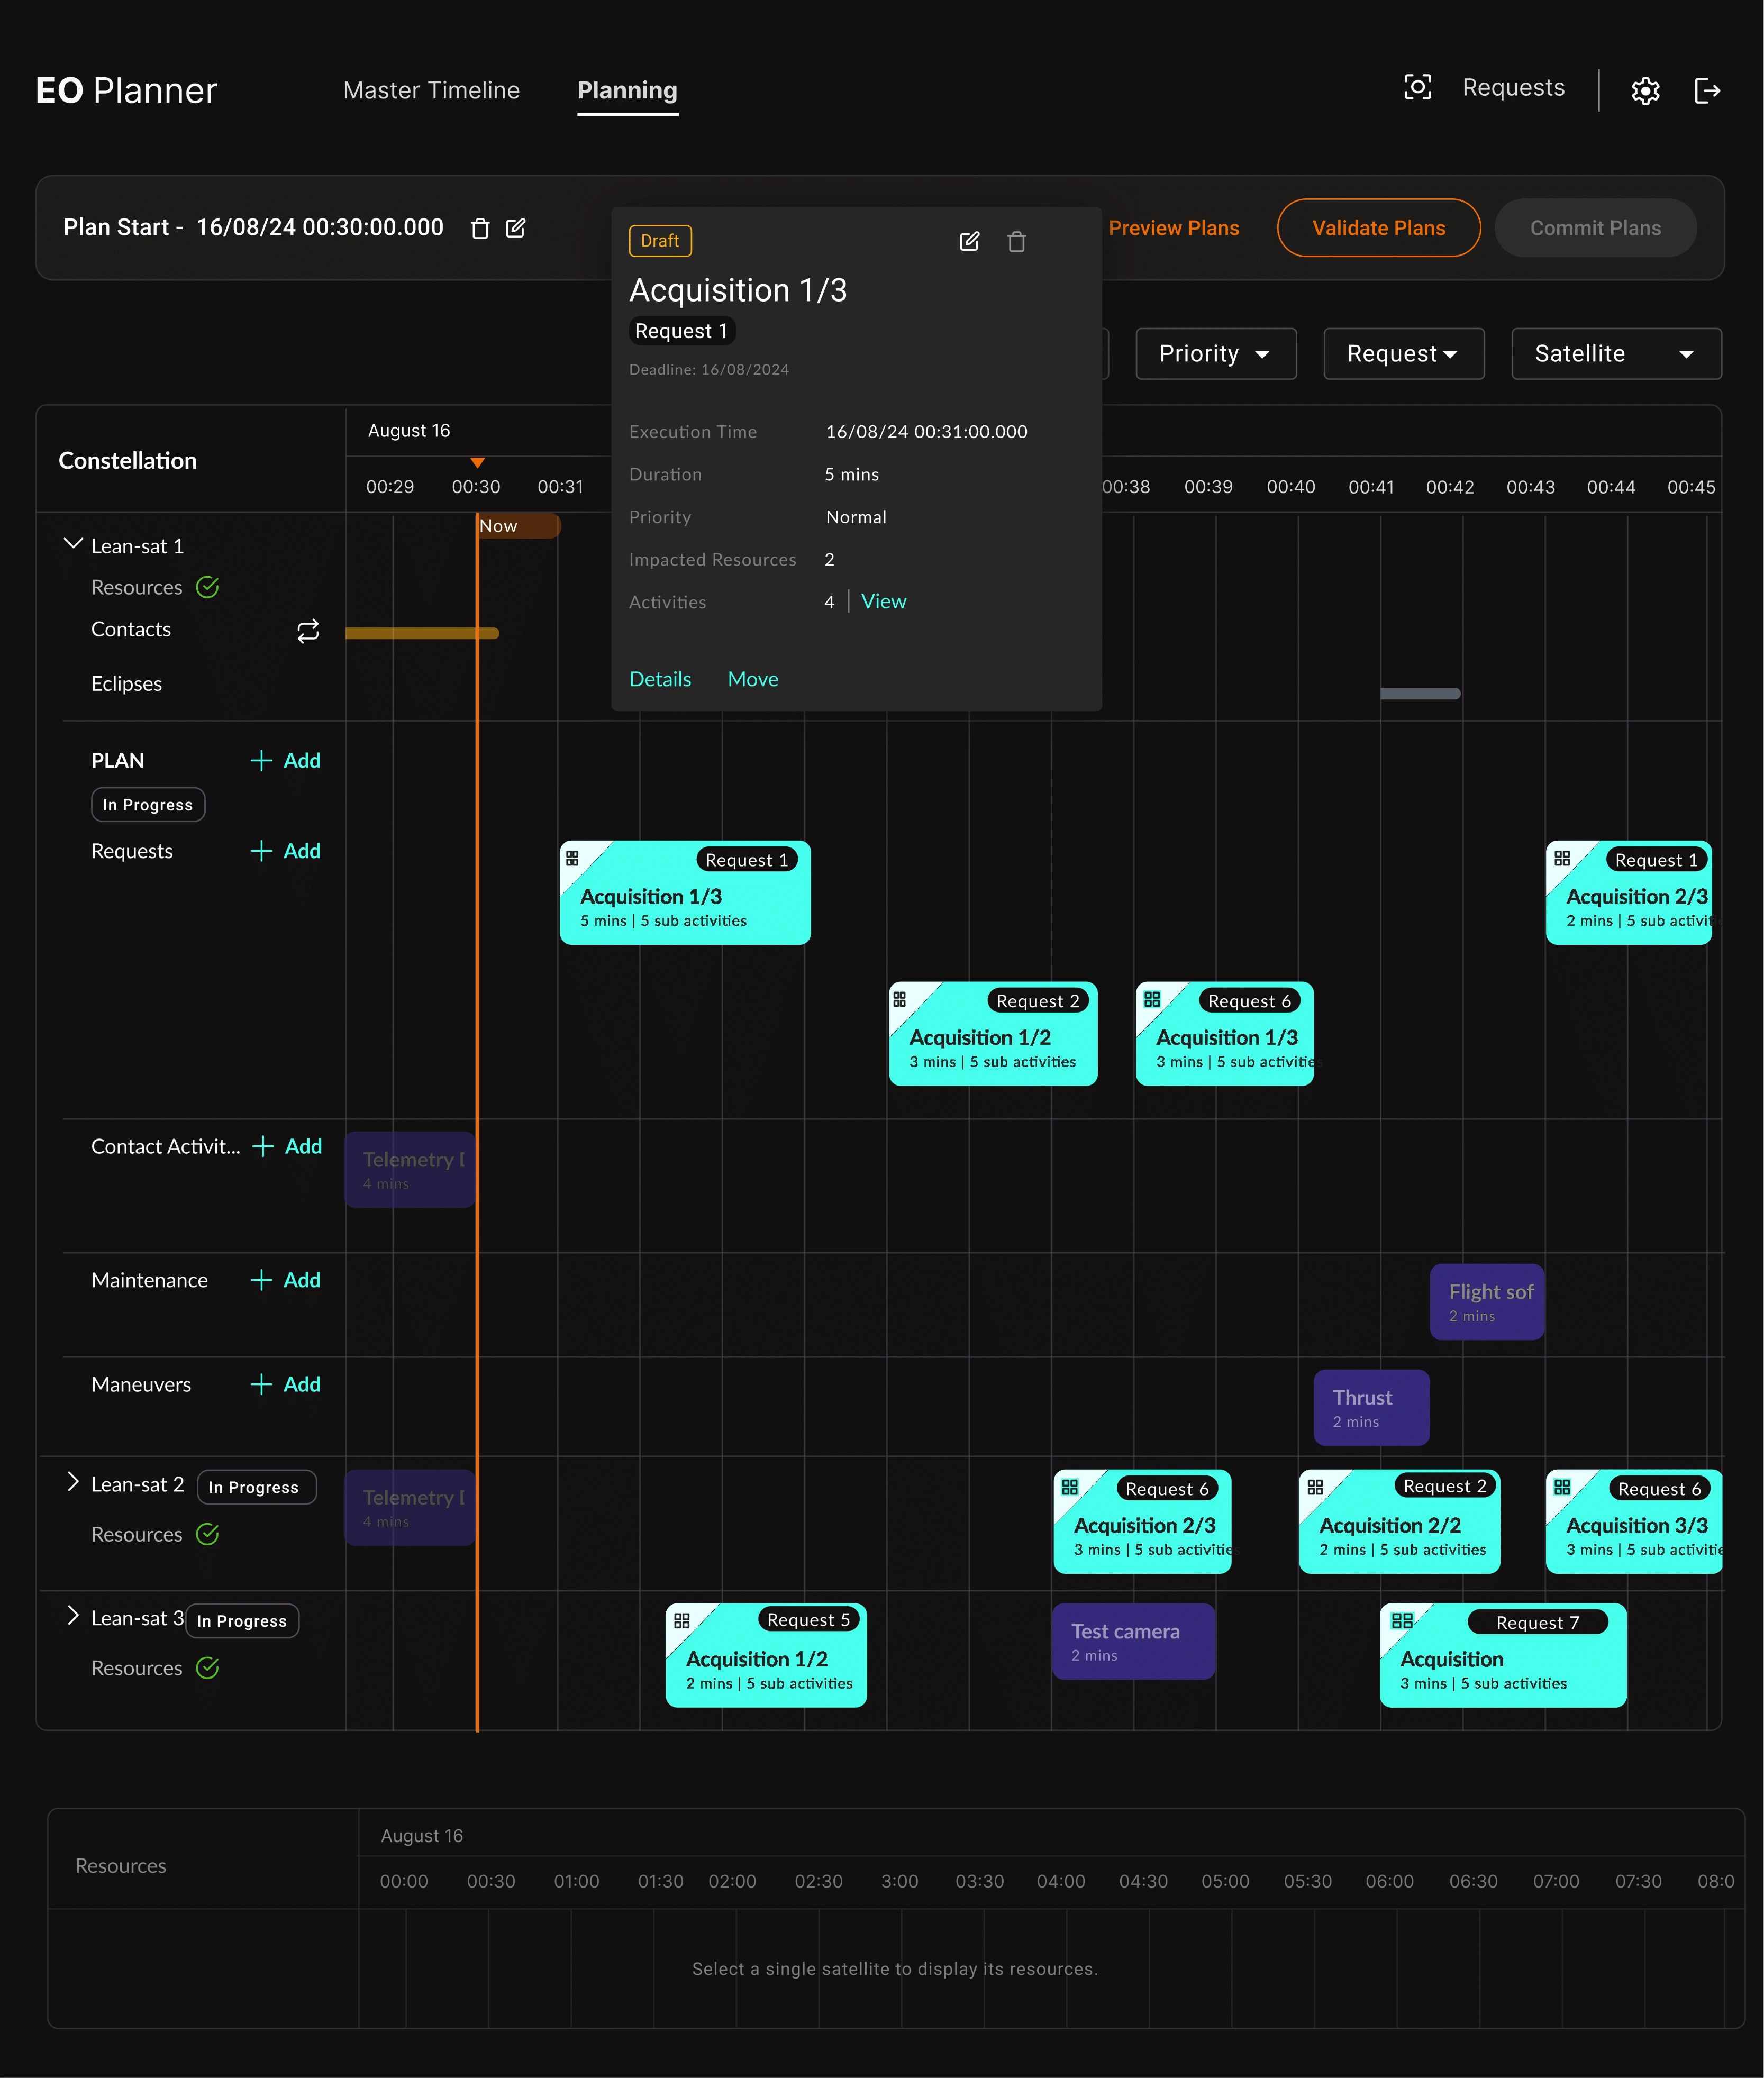Screen dimensions: 1764x2078
Task: Click the trash icon in Acquisition 1/3 popup
Action: coord(1017,241)
